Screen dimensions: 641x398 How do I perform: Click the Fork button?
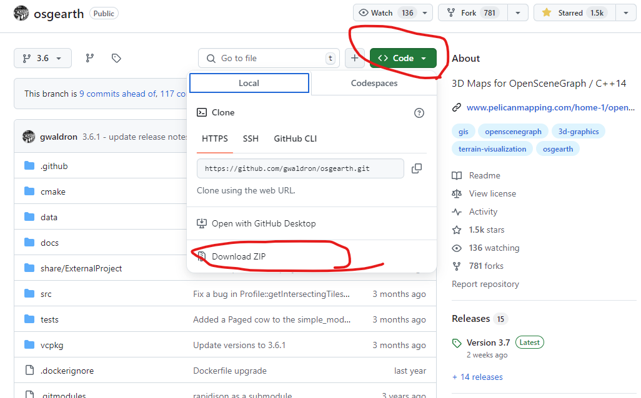point(473,13)
